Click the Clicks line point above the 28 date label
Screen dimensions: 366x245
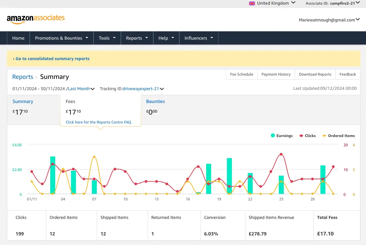[x=312, y=179]
